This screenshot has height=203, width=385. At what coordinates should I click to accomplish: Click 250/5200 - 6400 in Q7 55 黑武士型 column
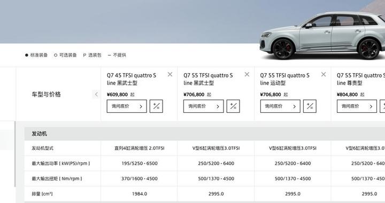point(216,163)
